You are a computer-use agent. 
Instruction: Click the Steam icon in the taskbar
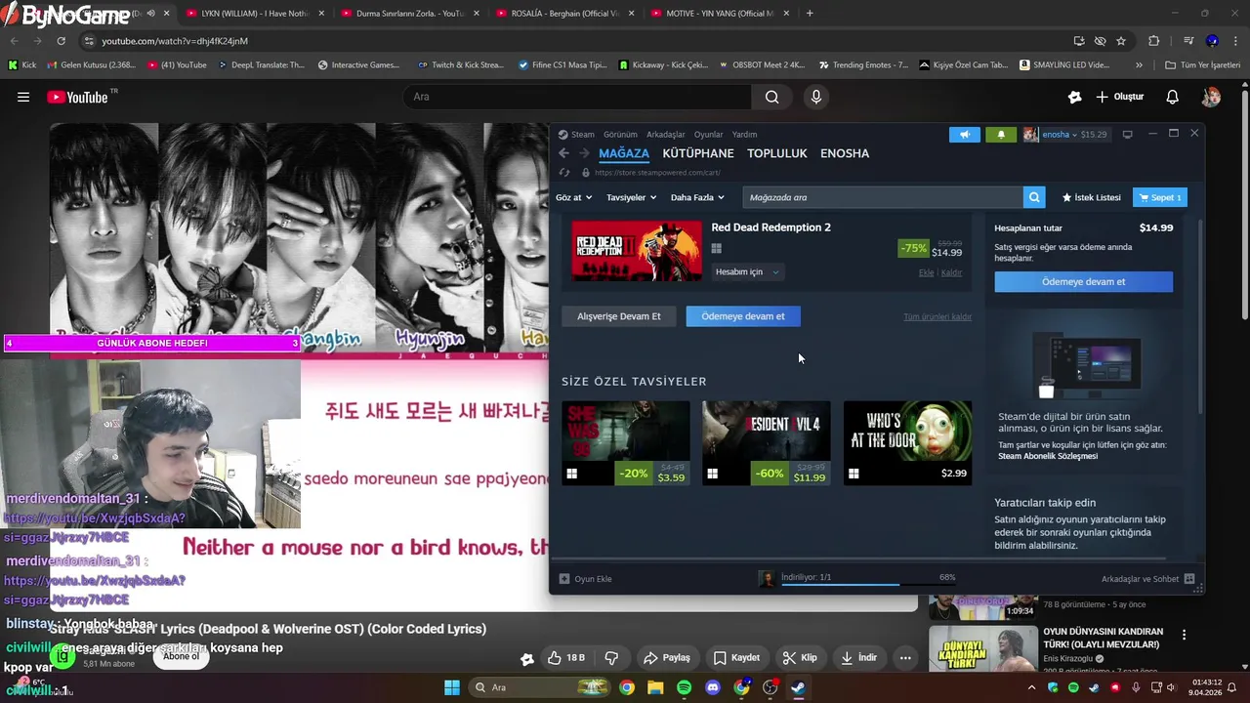(798, 687)
